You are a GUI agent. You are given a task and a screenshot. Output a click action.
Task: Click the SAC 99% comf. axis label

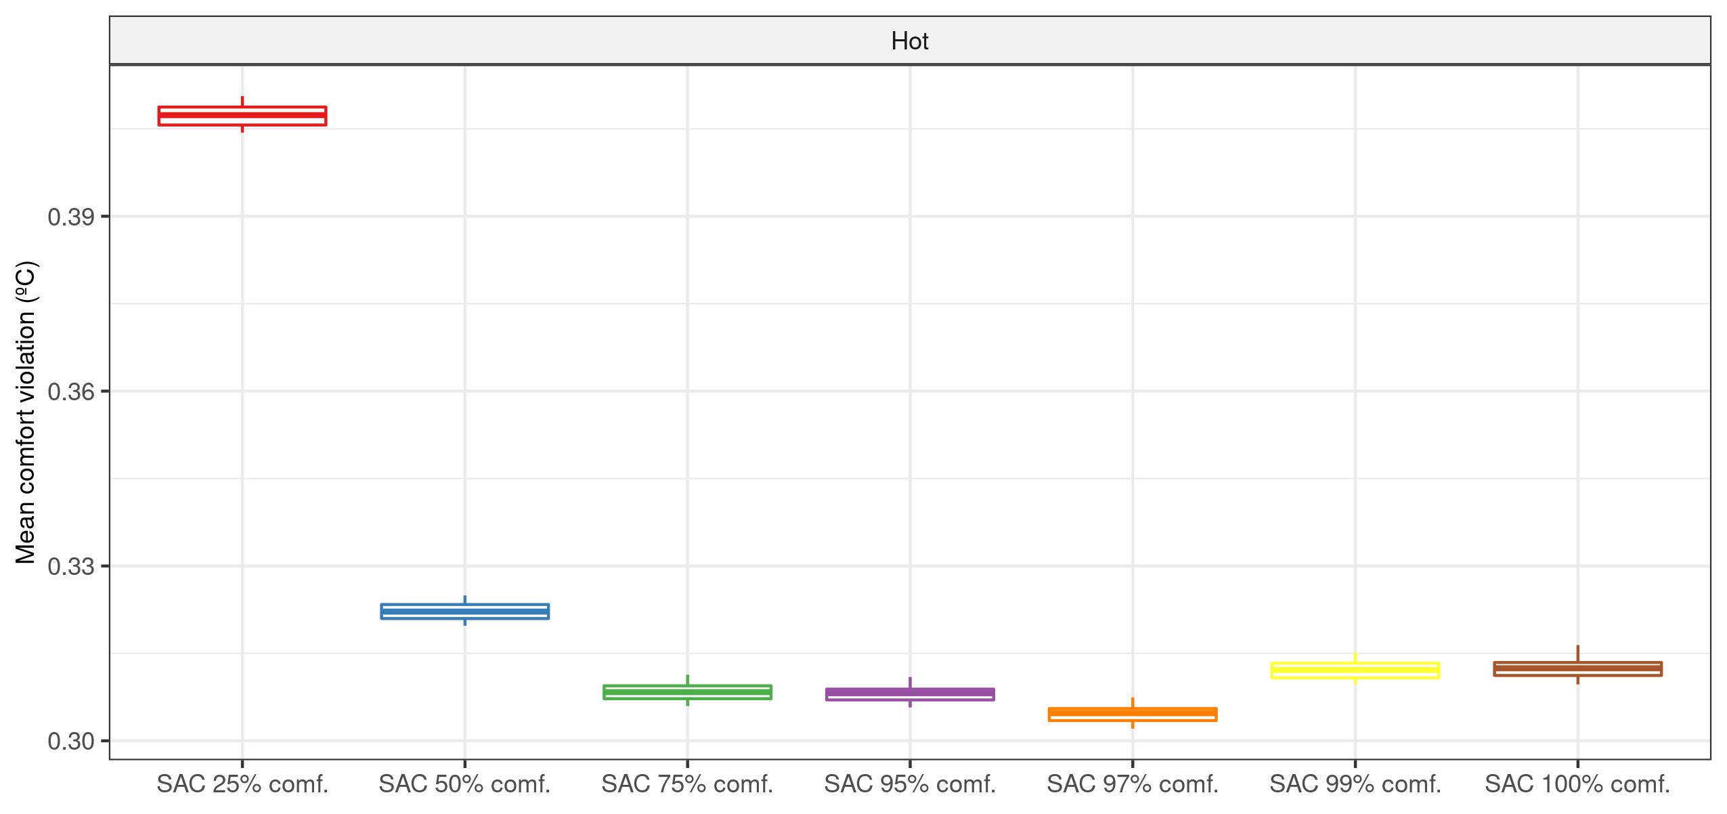[1355, 784]
